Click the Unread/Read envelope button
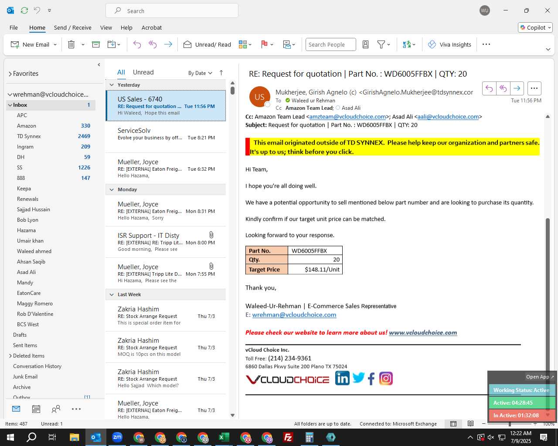The height and width of the screenshot is (446, 558). [207, 44]
